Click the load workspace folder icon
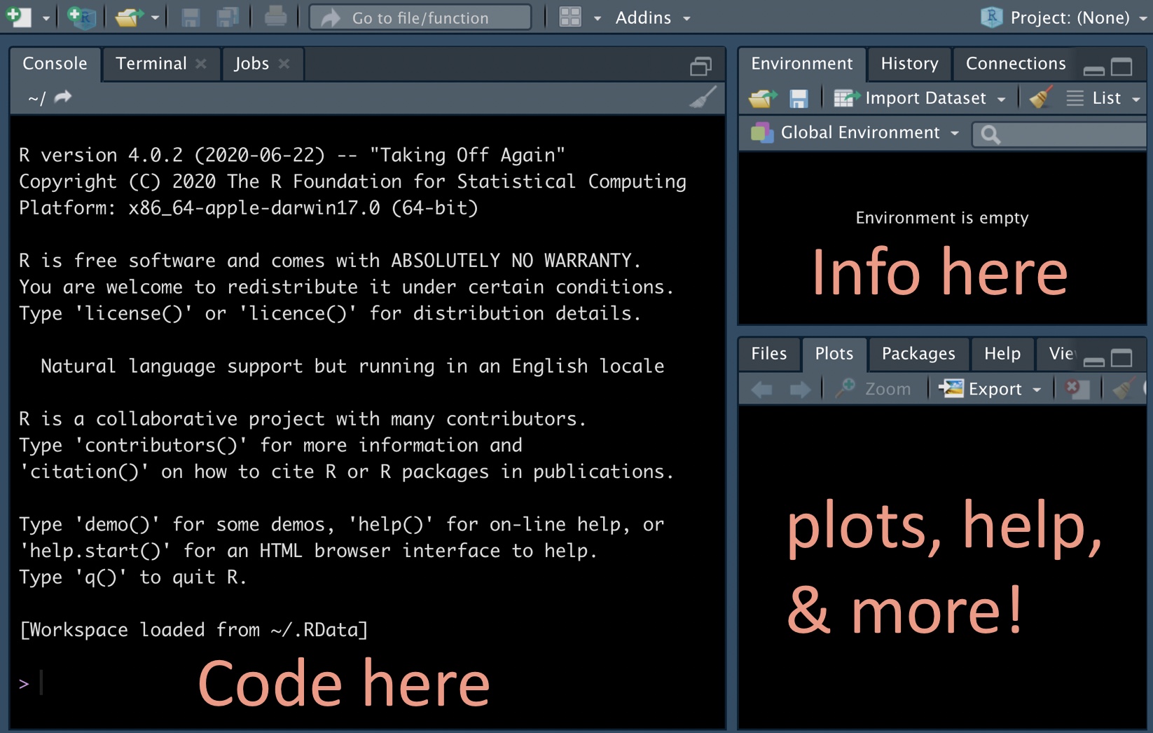Screen dimensions: 1153x733 (763, 98)
